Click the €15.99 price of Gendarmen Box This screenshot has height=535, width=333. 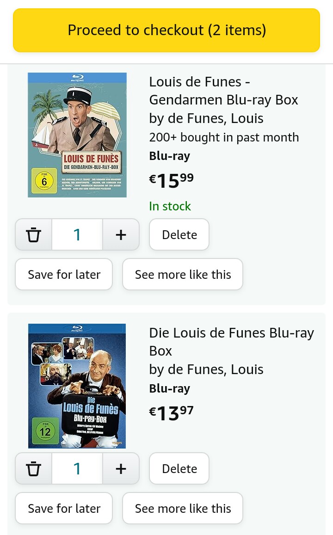(171, 180)
